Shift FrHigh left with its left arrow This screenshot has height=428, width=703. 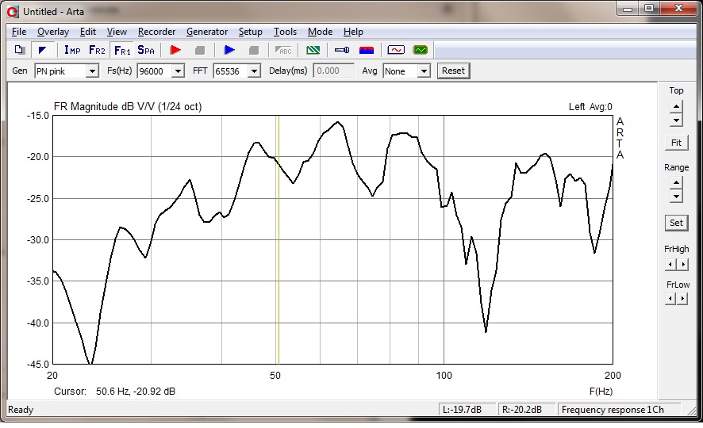coord(670,265)
